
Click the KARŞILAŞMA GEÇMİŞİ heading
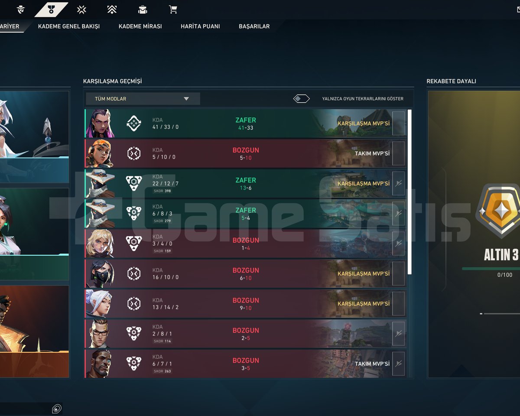coord(112,81)
